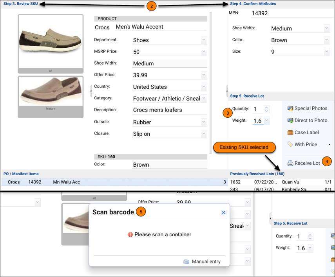
Task: Close the Scan barcode dialog
Action: (223, 212)
